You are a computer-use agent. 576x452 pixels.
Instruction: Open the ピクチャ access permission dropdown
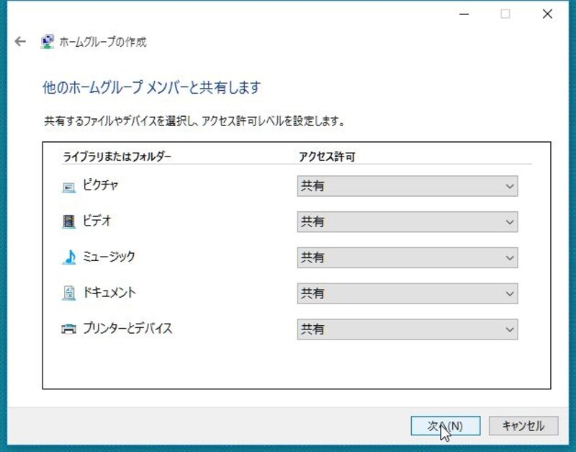(x=407, y=186)
